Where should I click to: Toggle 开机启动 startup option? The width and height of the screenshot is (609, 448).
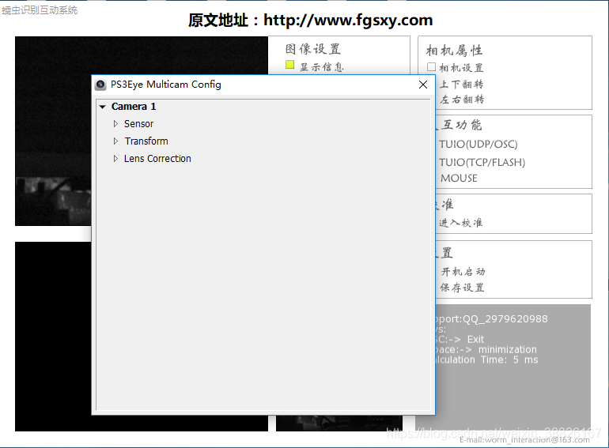pos(463,272)
